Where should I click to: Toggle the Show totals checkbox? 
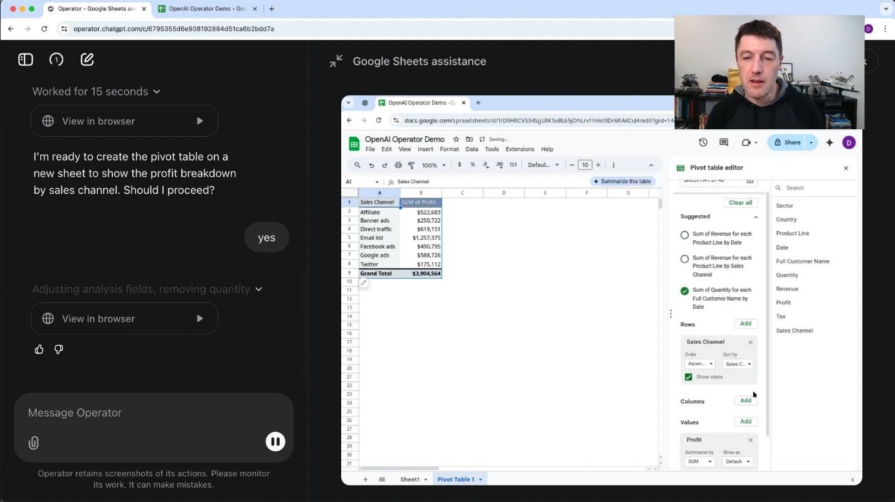coord(689,377)
